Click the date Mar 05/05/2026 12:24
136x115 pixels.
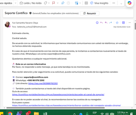tap(122, 27)
